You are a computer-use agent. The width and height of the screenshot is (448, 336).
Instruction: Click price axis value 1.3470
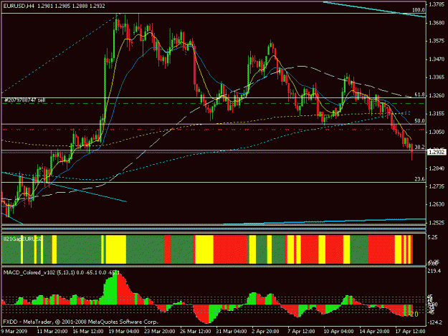coord(437,59)
